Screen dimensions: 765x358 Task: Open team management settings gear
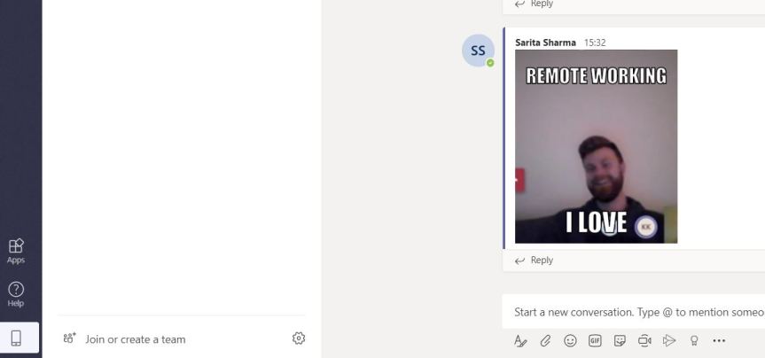(299, 338)
